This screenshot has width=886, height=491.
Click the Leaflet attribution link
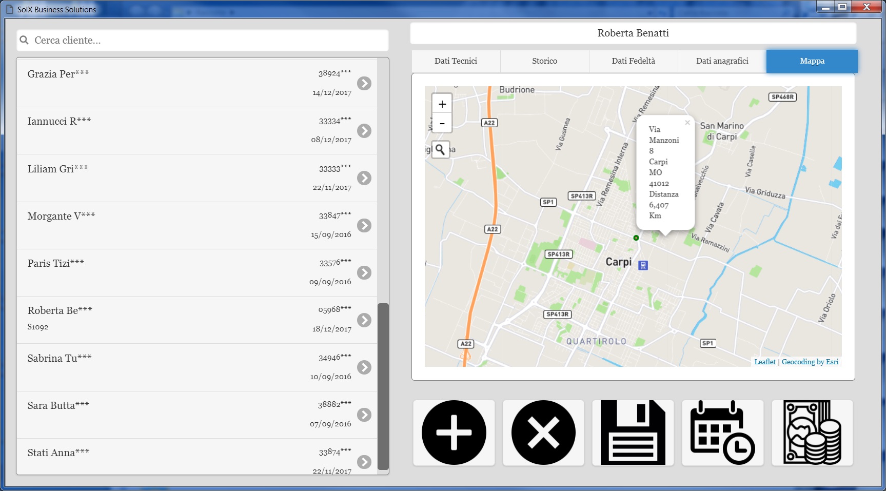tap(764, 362)
